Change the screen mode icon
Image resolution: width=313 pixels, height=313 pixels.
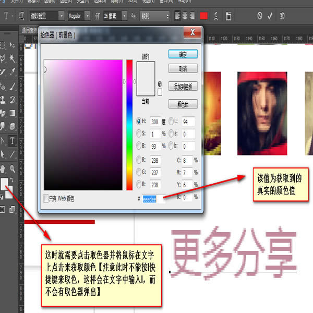click(x=12, y=209)
